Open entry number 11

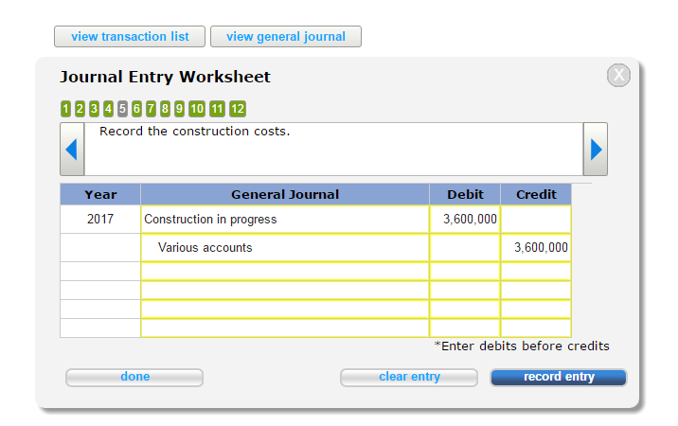(x=217, y=109)
